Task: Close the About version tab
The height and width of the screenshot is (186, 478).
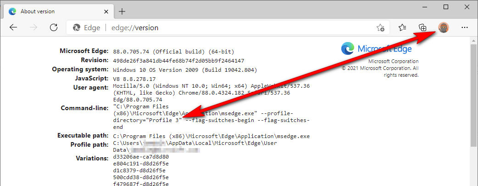Action: [106, 11]
